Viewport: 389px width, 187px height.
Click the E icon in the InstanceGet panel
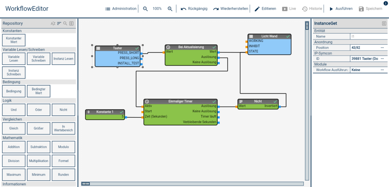384,23
